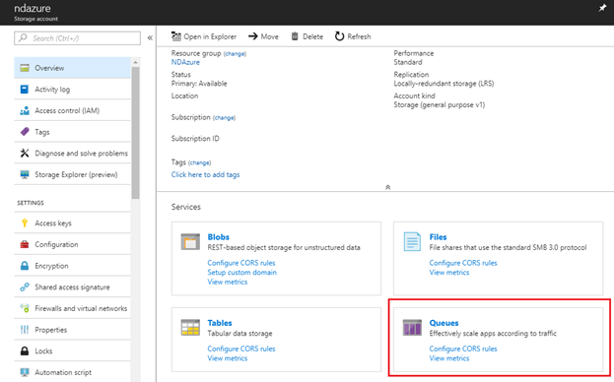
Task: Open Access keys settings
Action: pyautogui.click(x=73, y=223)
